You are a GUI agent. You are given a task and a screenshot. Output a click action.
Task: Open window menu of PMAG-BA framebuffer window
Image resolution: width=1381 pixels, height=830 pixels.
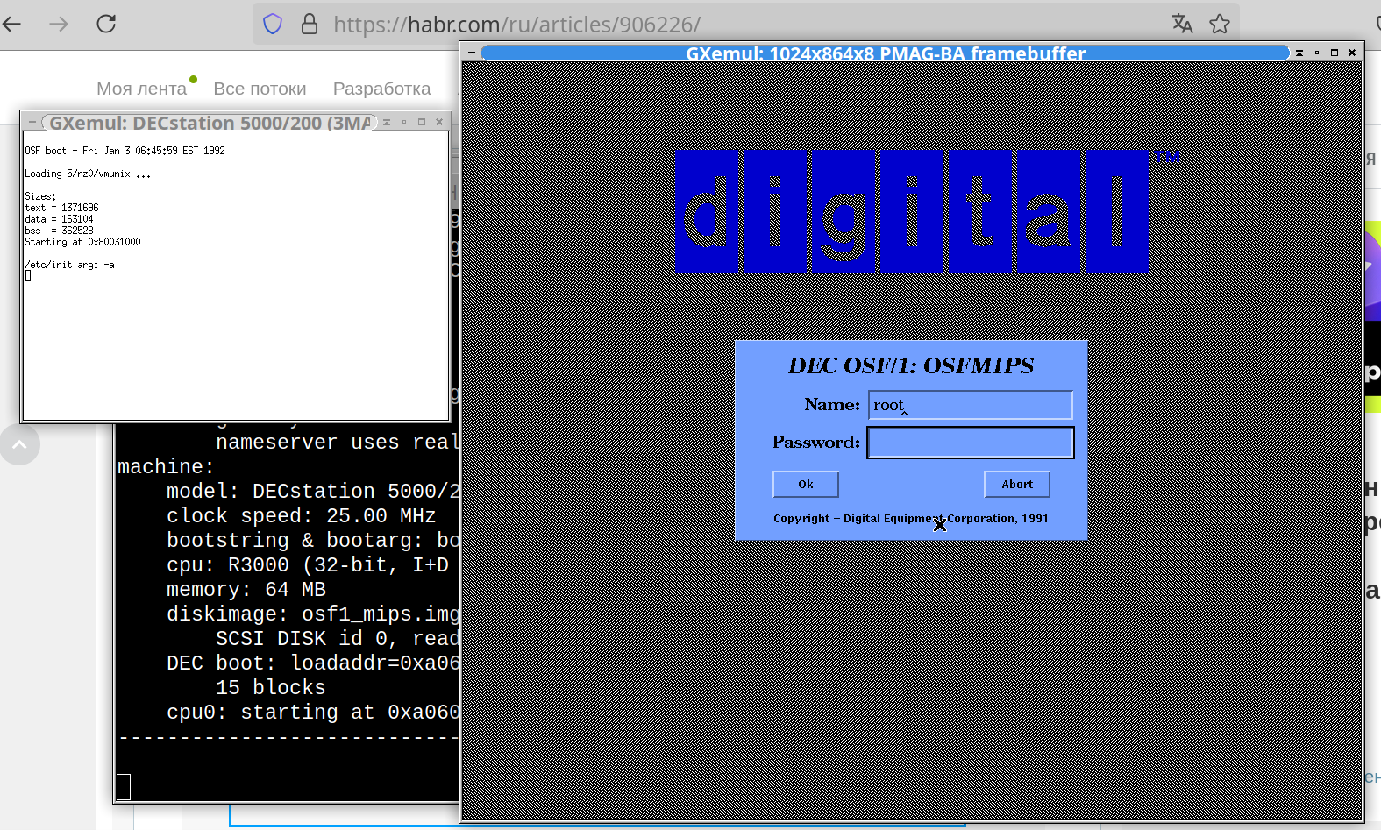click(471, 53)
